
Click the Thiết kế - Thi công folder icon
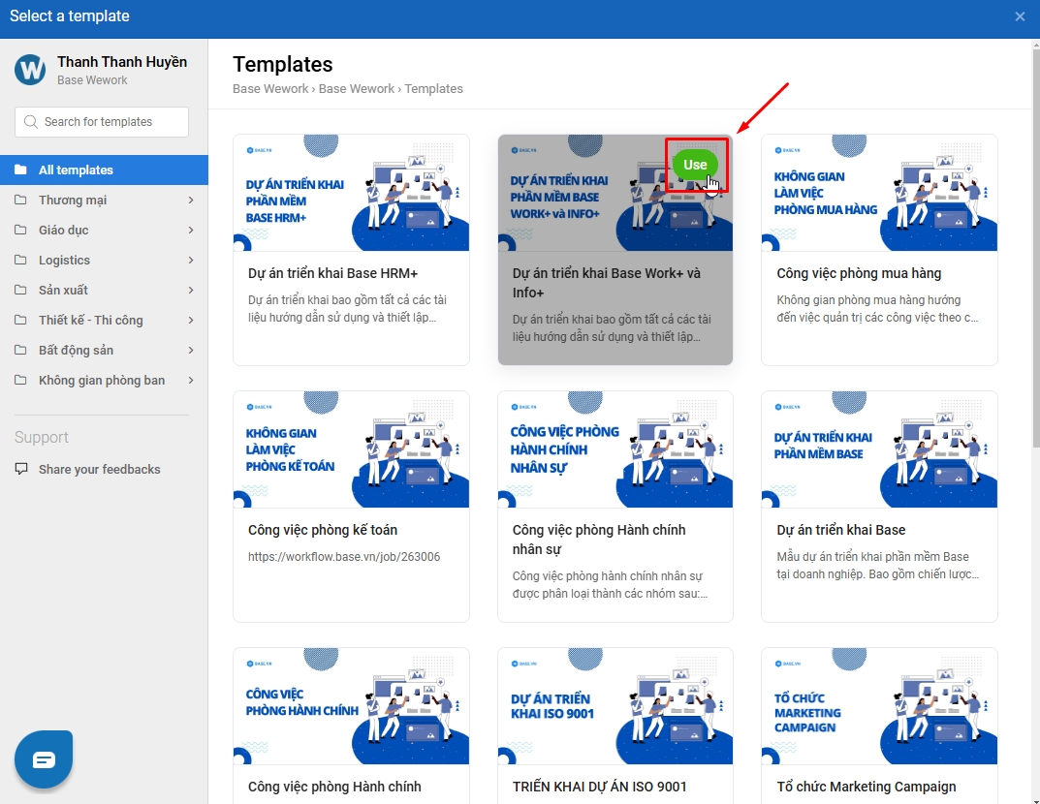point(20,320)
